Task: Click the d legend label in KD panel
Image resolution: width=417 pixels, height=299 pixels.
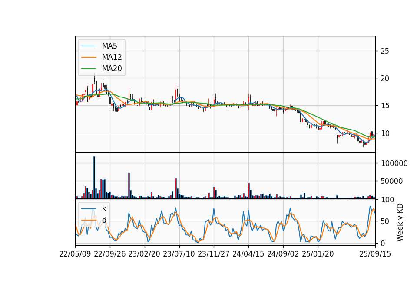Action: 104,220
